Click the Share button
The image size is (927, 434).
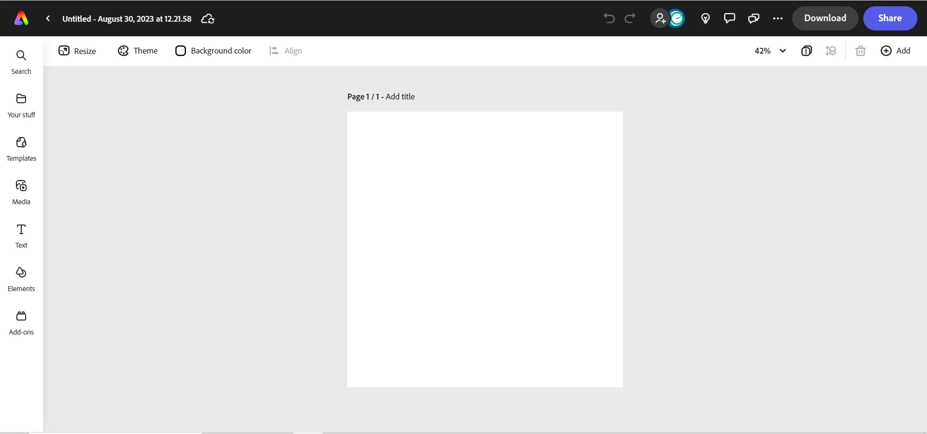890,18
